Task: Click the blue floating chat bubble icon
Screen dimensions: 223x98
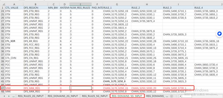Action: pyautogui.click(x=220, y=34)
